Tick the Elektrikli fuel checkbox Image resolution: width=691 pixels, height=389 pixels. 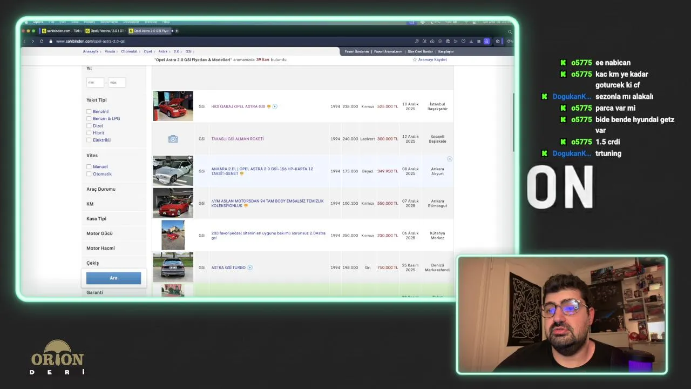(x=89, y=140)
